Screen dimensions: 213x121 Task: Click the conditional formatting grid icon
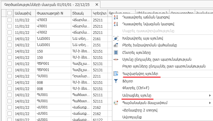(x=116, y=103)
